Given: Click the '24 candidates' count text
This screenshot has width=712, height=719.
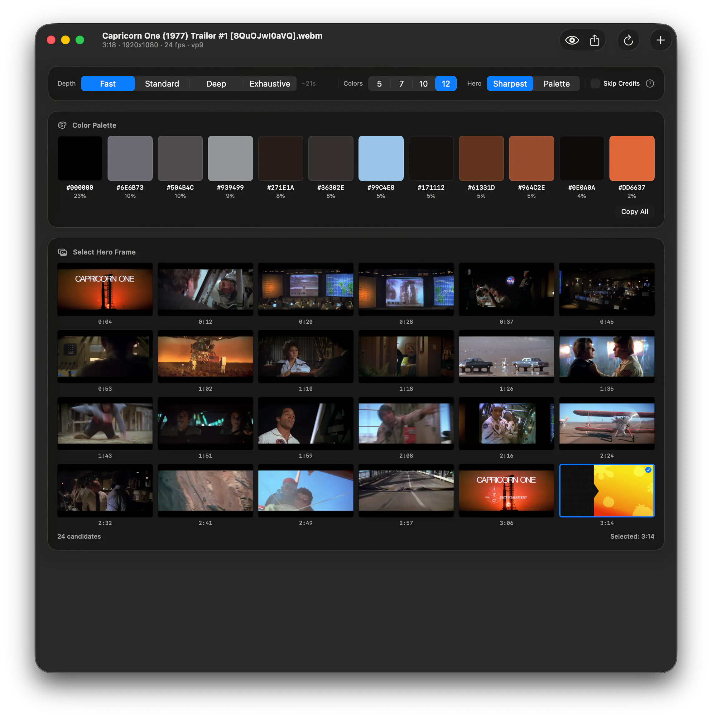Looking at the screenshot, I should [79, 536].
